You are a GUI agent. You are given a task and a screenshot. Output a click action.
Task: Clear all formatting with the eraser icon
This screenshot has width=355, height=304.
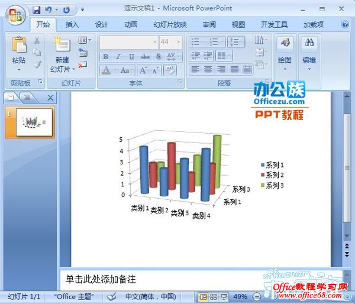[x=170, y=70]
